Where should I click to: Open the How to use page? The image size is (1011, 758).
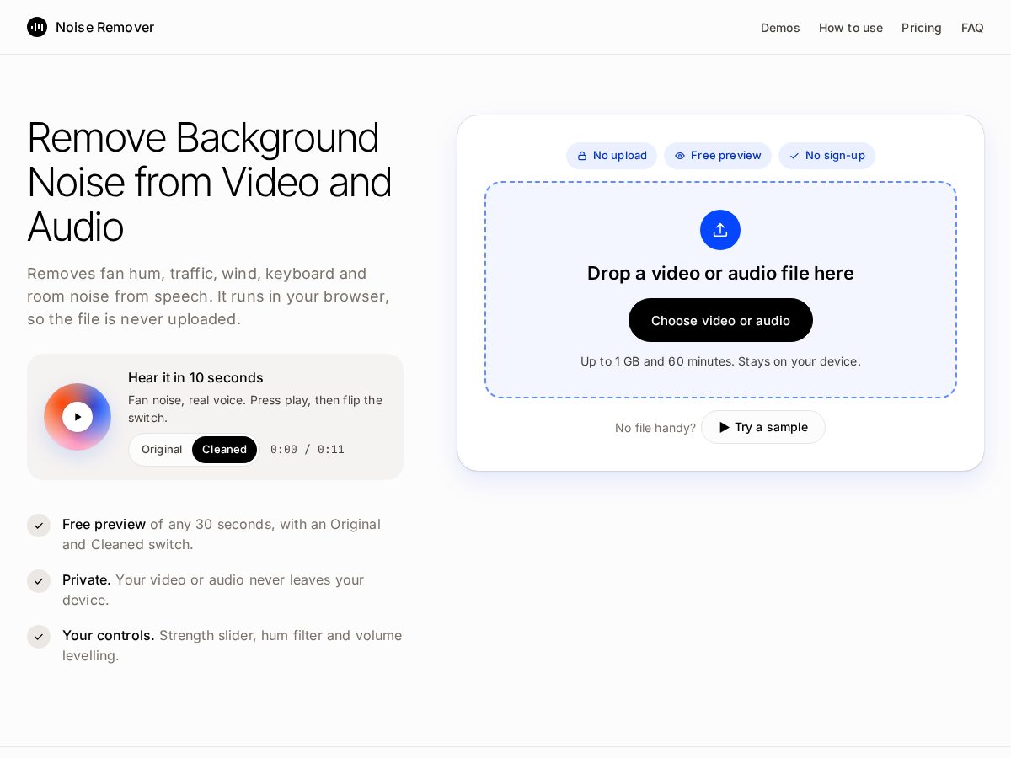point(851,28)
